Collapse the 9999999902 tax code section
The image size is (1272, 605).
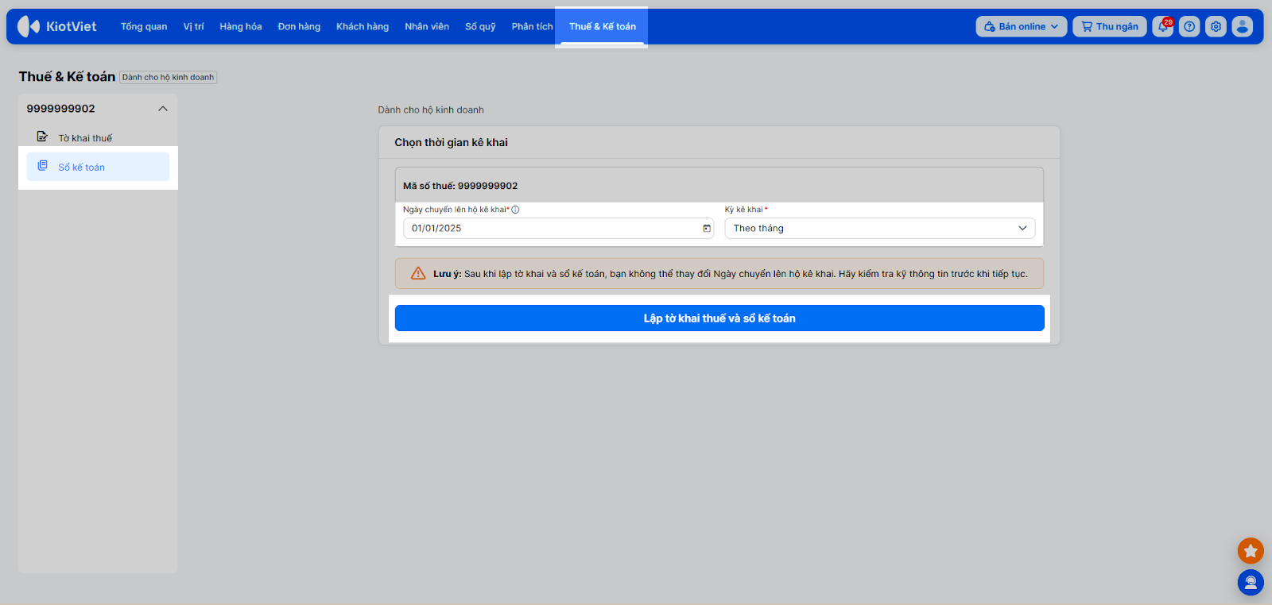[163, 109]
